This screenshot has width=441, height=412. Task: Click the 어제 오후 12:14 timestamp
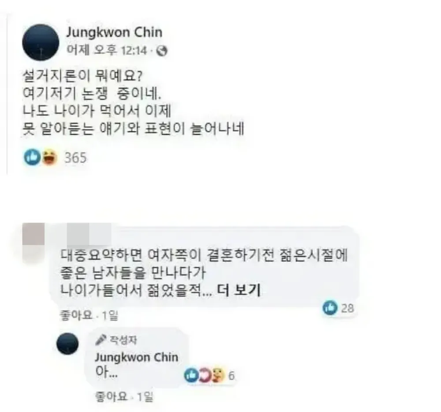[107, 51]
